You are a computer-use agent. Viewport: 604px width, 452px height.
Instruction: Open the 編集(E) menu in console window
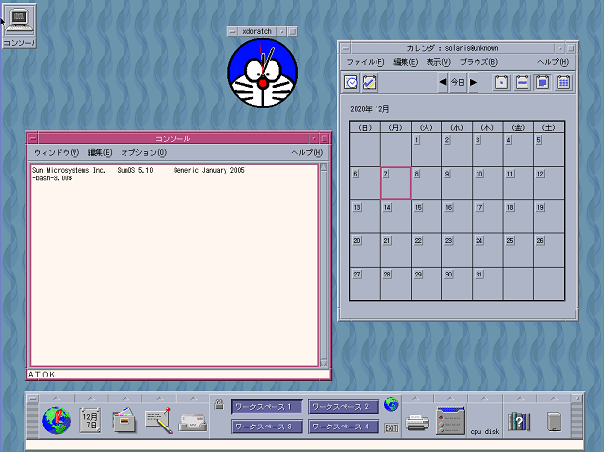(x=100, y=153)
